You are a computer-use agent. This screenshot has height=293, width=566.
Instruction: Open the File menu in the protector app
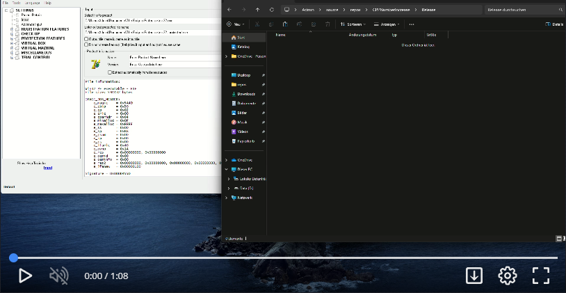5,3
